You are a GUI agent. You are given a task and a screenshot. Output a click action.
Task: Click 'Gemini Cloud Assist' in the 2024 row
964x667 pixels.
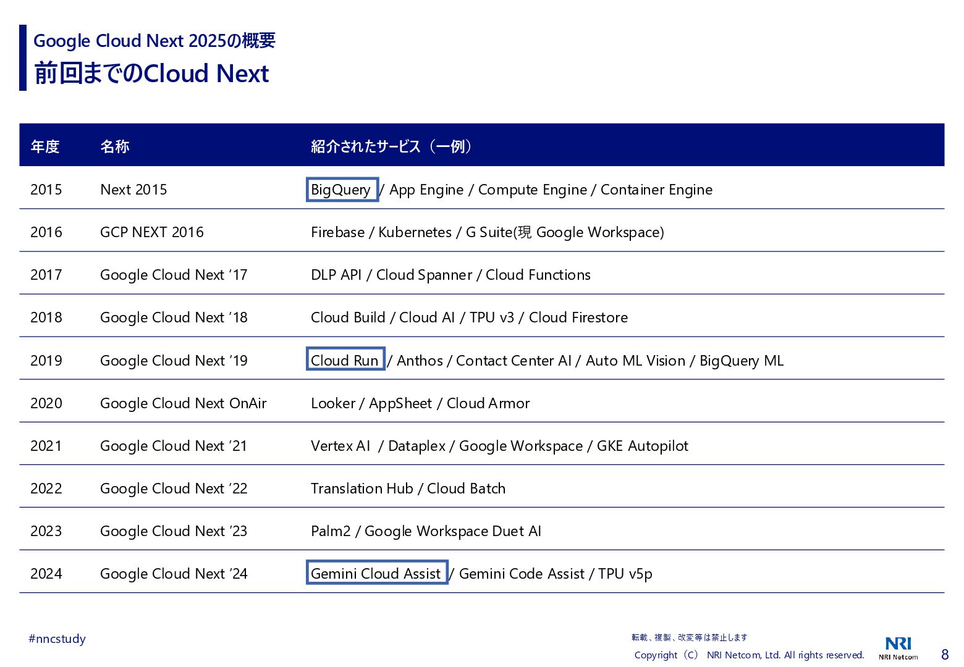tap(377, 573)
